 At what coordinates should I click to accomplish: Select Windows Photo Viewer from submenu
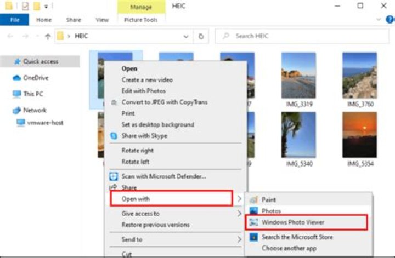293,222
